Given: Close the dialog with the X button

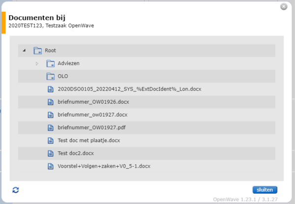Looking at the screenshot, I should click(284, 6).
